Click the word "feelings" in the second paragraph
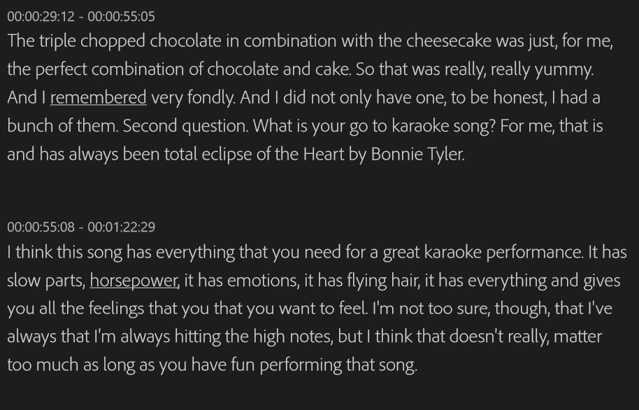 coord(116,309)
